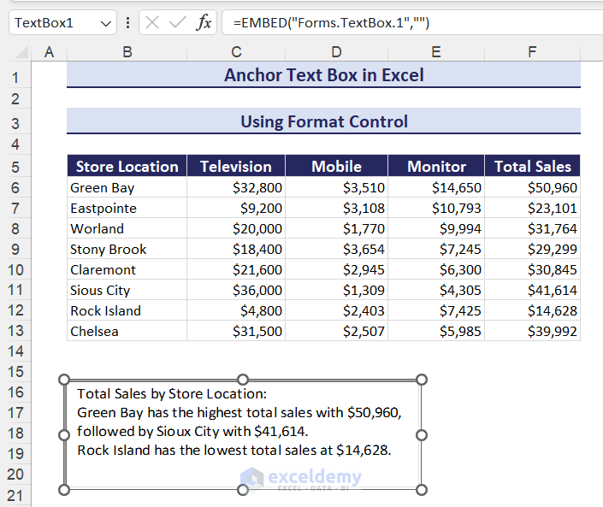Click the text box's middle-right resize handle
The height and width of the screenshot is (507, 603).
click(x=422, y=435)
